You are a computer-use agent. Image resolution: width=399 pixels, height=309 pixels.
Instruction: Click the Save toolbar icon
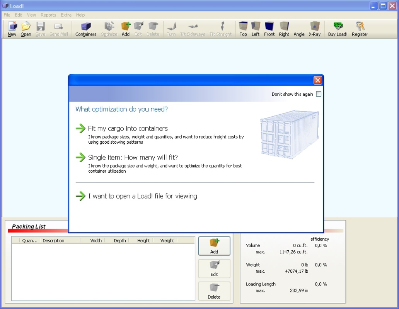40,29
